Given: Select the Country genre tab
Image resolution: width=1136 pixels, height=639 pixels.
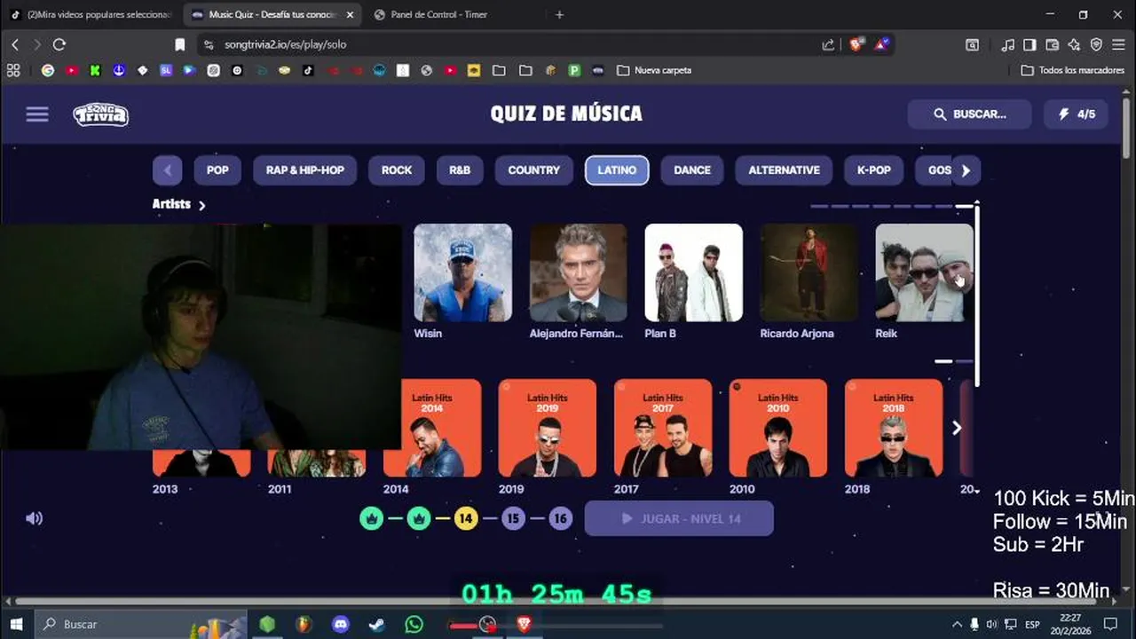Looking at the screenshot, I should pos(533,170).
